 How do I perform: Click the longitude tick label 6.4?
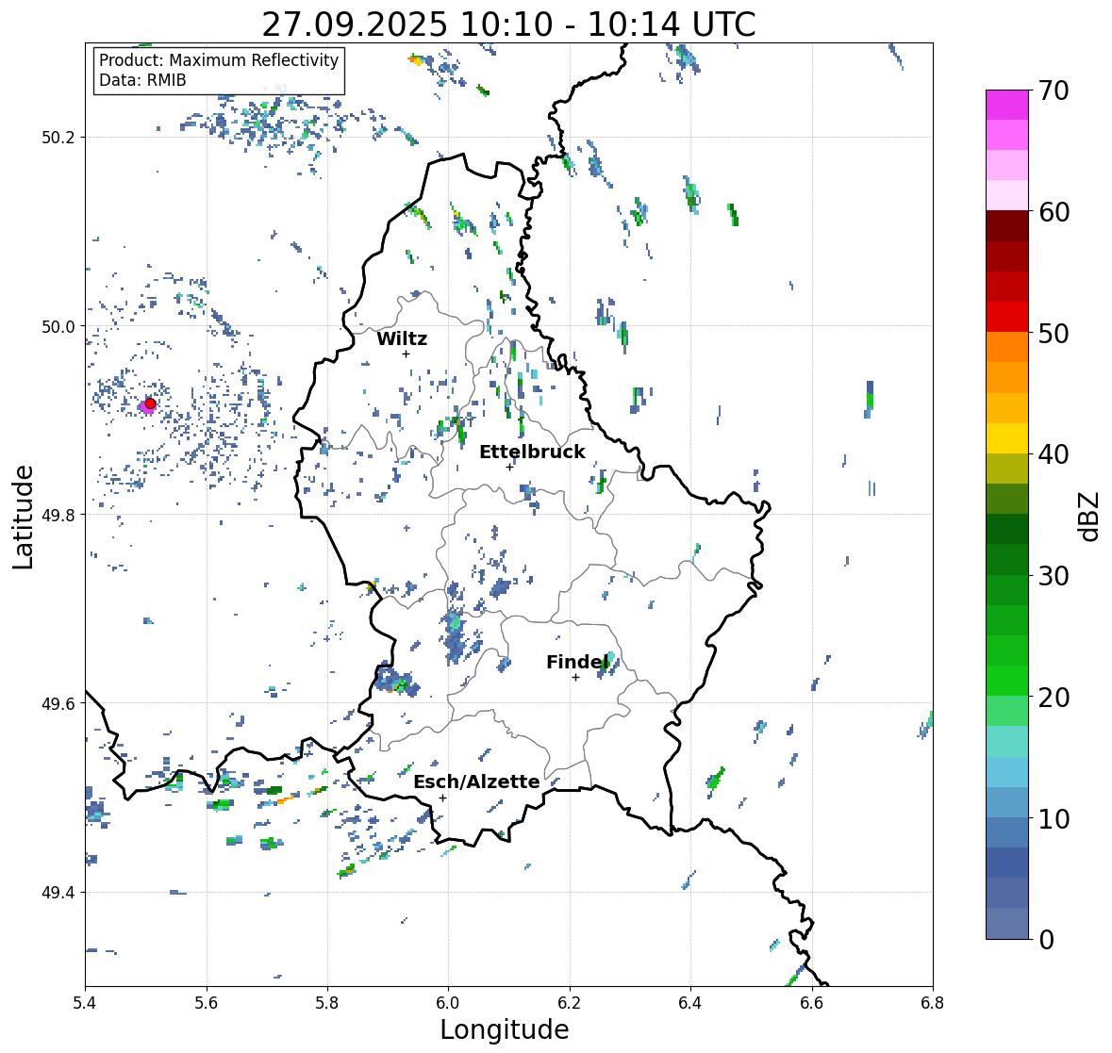coord(690,1002)
